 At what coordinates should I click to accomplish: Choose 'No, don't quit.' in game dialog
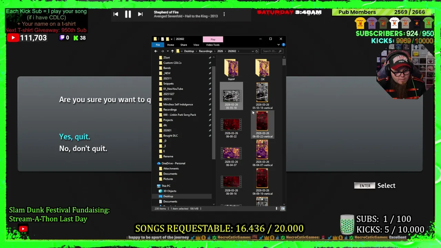[x=83, y=148]
